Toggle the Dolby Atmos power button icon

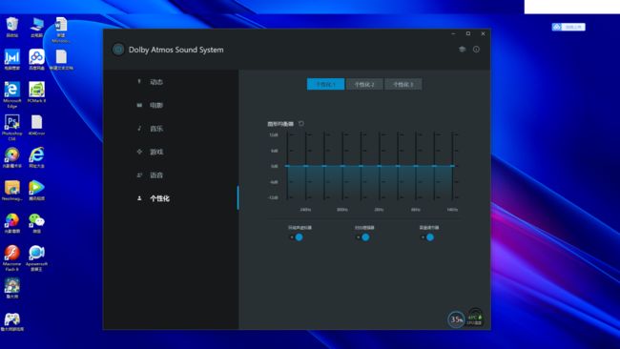[118, 50]
